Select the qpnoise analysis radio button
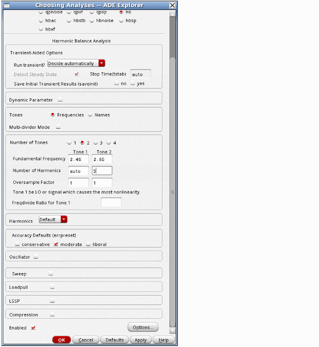 [41, 12]
